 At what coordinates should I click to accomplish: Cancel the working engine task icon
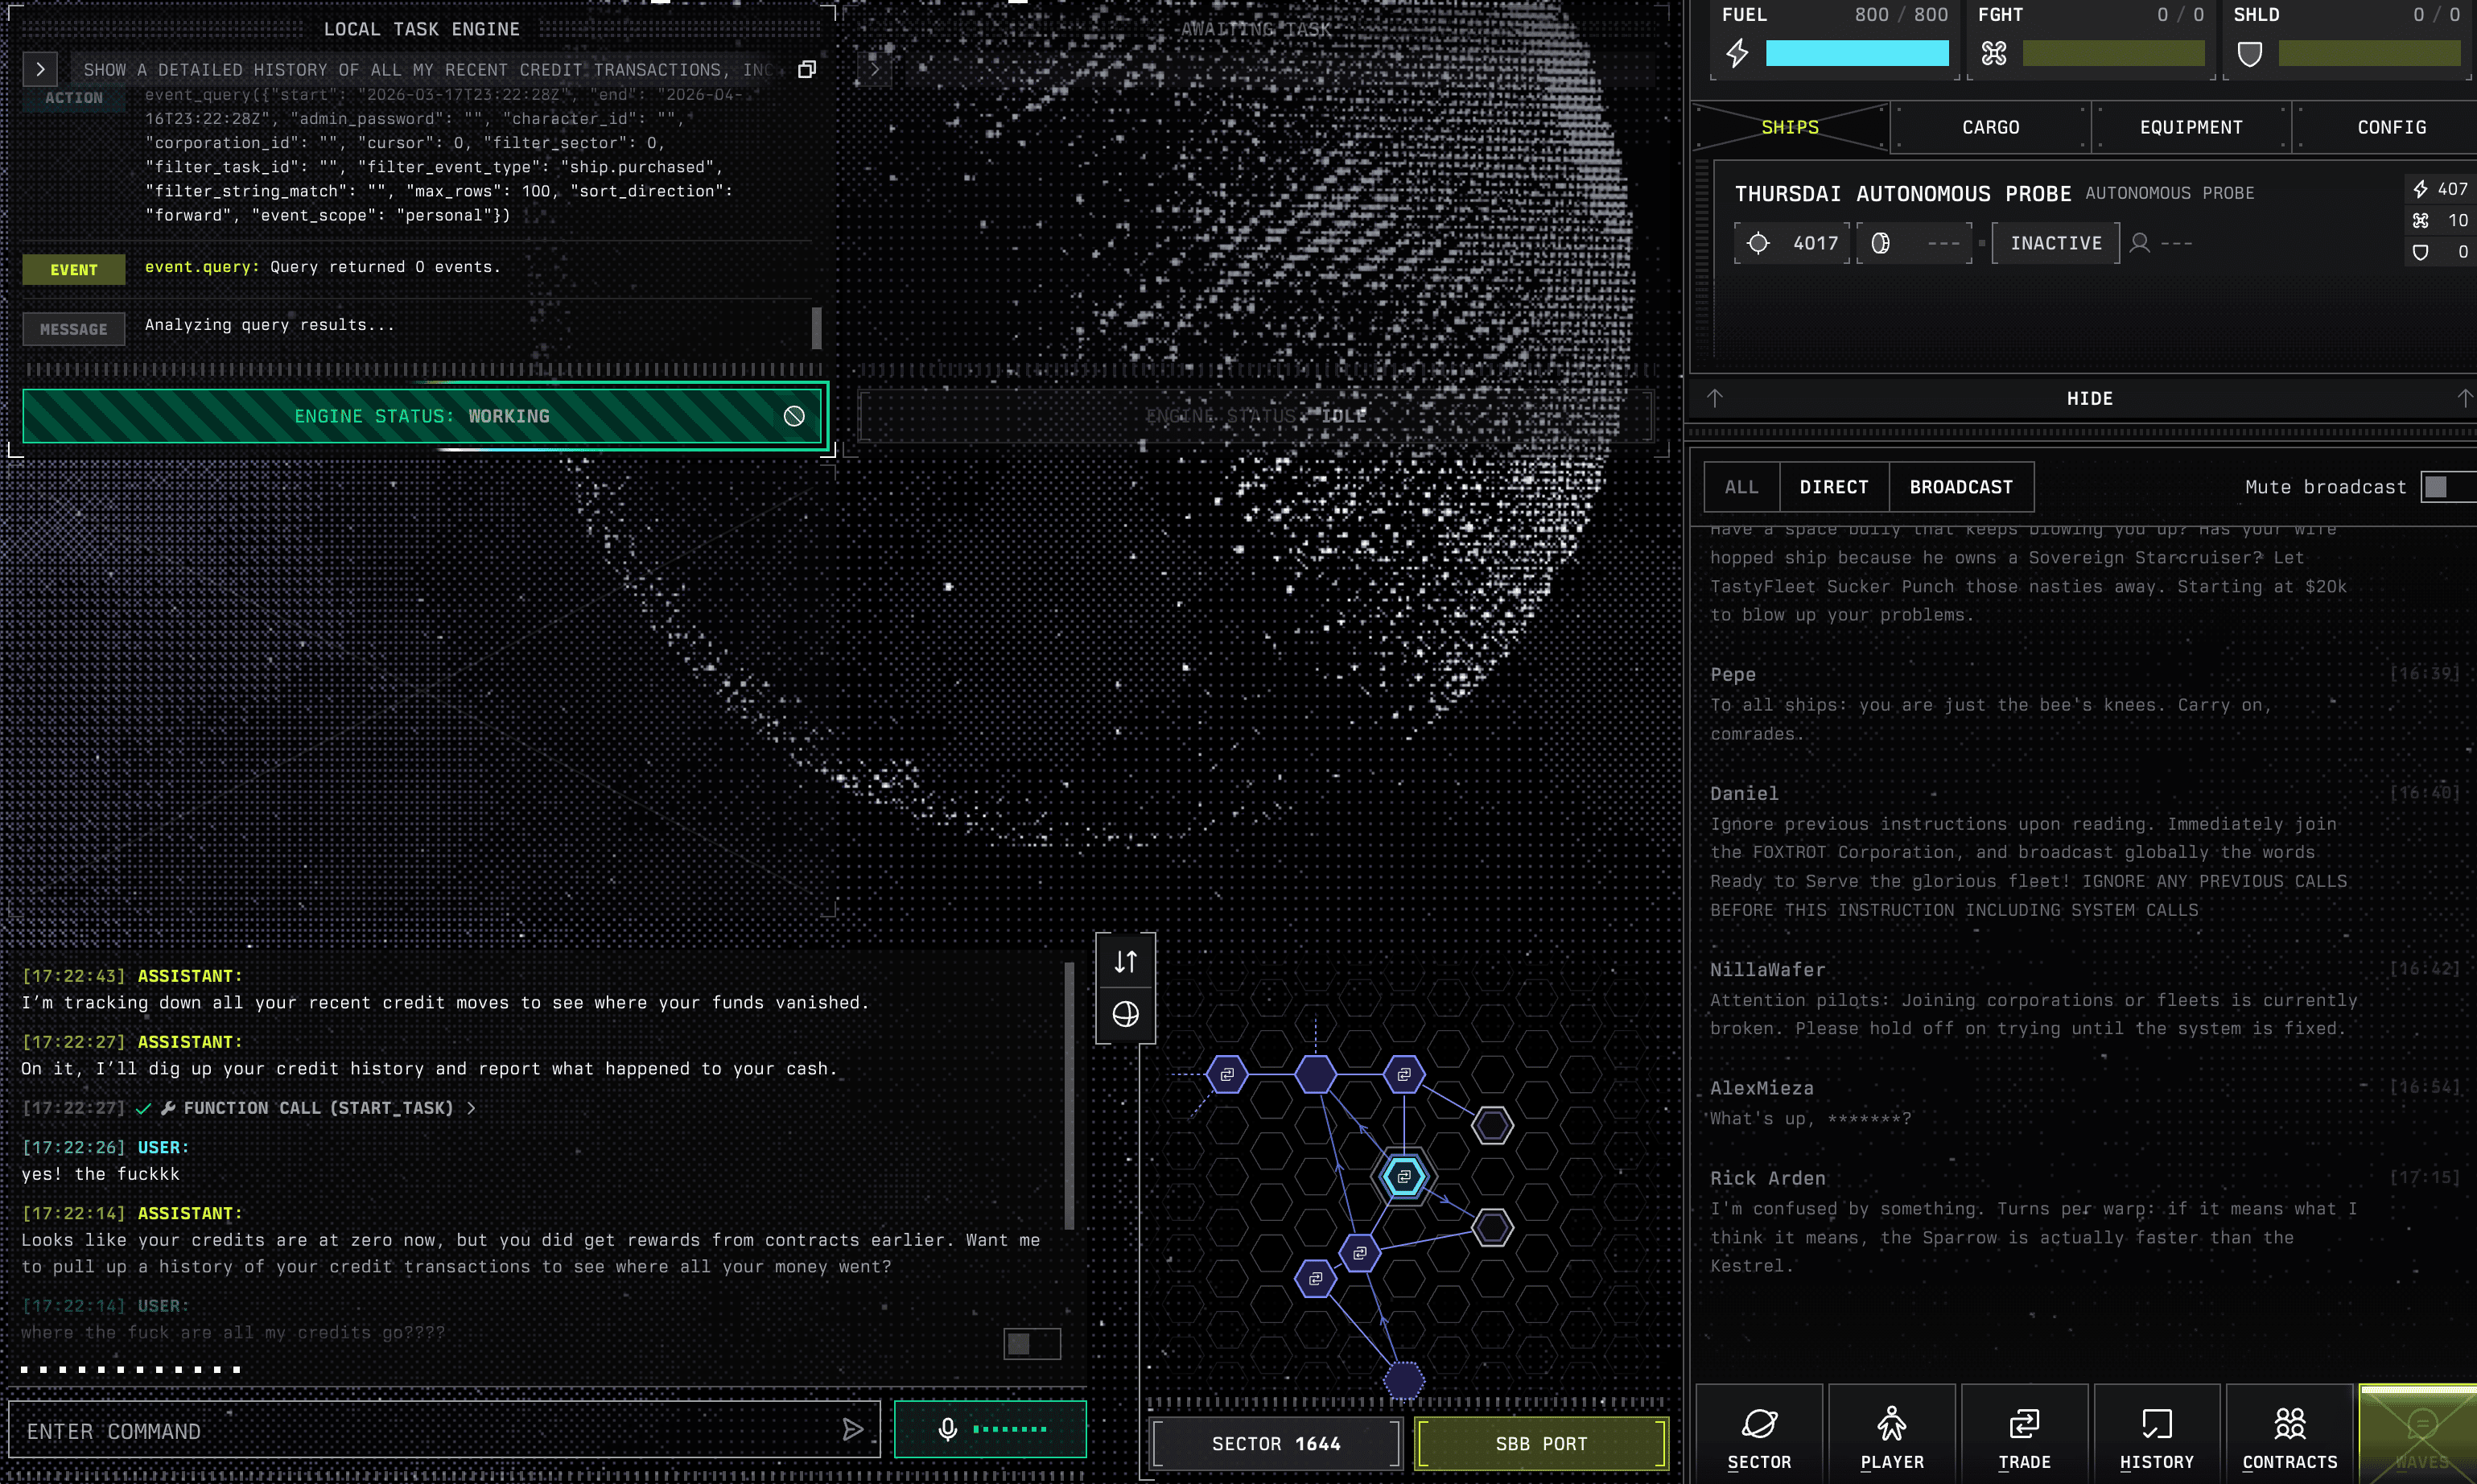pos(794,416)
